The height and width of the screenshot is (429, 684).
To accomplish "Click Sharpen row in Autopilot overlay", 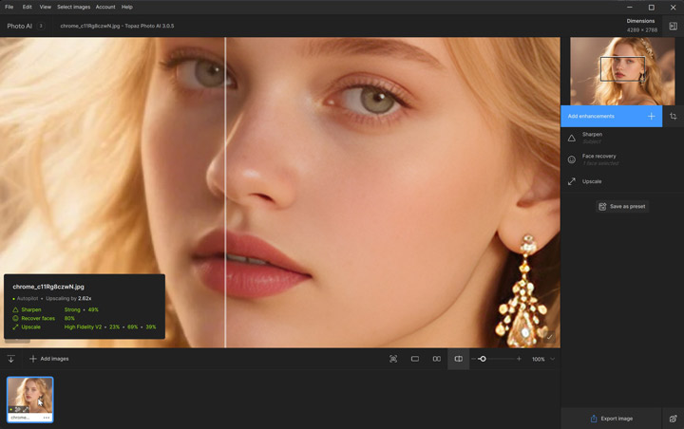I will [x=85, y=309].
